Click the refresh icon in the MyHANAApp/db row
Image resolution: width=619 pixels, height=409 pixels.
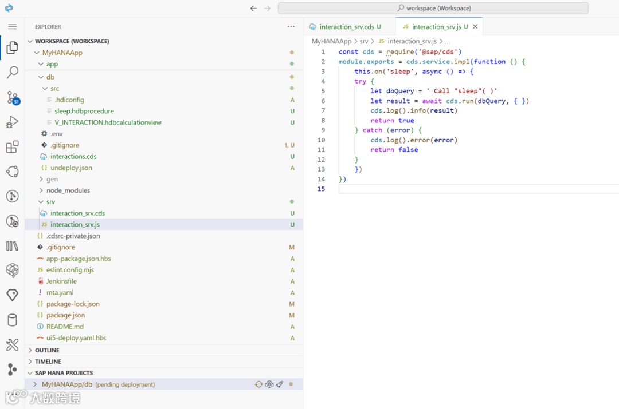259,384
